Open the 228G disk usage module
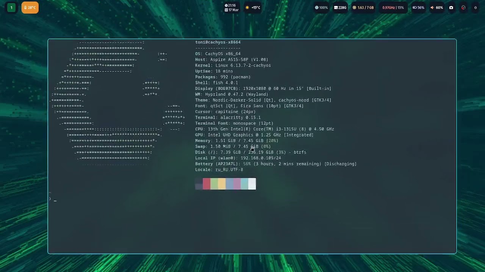The height and width of the screenshot is (272, 485). pos(340,8)
